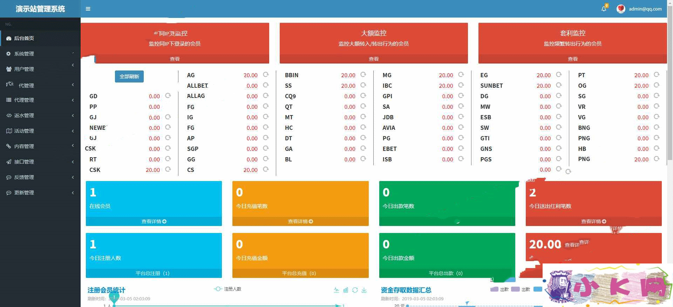This screenshot has height=307, width=673.
Task: Switch registration chart to line view
Action: tap(336, 290)
